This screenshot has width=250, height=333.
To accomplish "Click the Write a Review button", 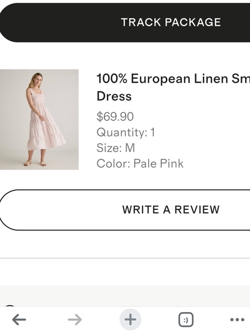I will pos(125,210).
